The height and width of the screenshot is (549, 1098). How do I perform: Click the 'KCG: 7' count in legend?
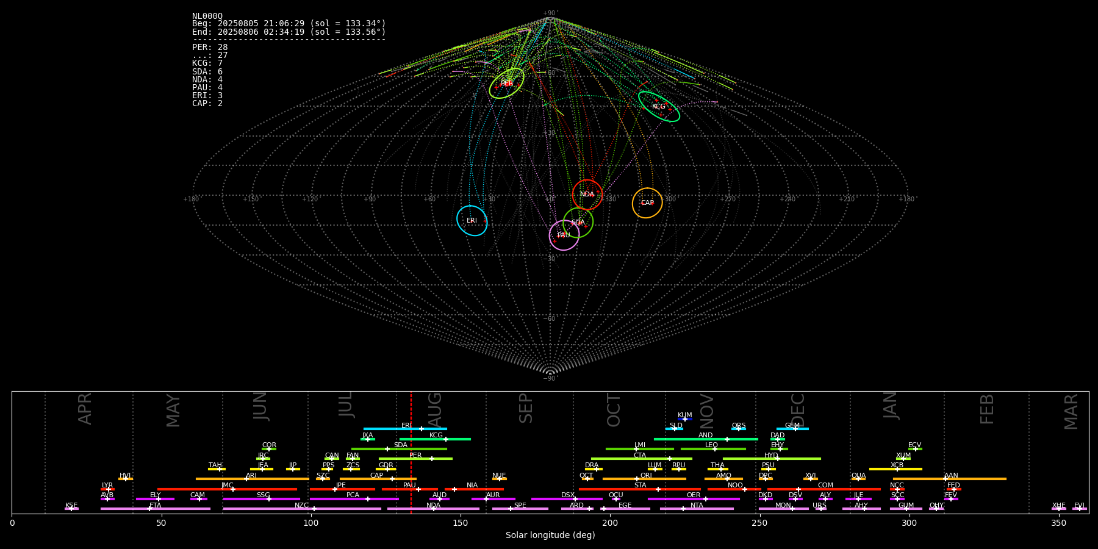[x=207, y=63]
